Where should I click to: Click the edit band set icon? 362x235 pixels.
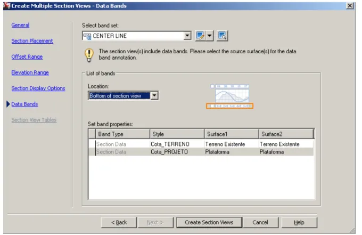click(x=200, y=36)
